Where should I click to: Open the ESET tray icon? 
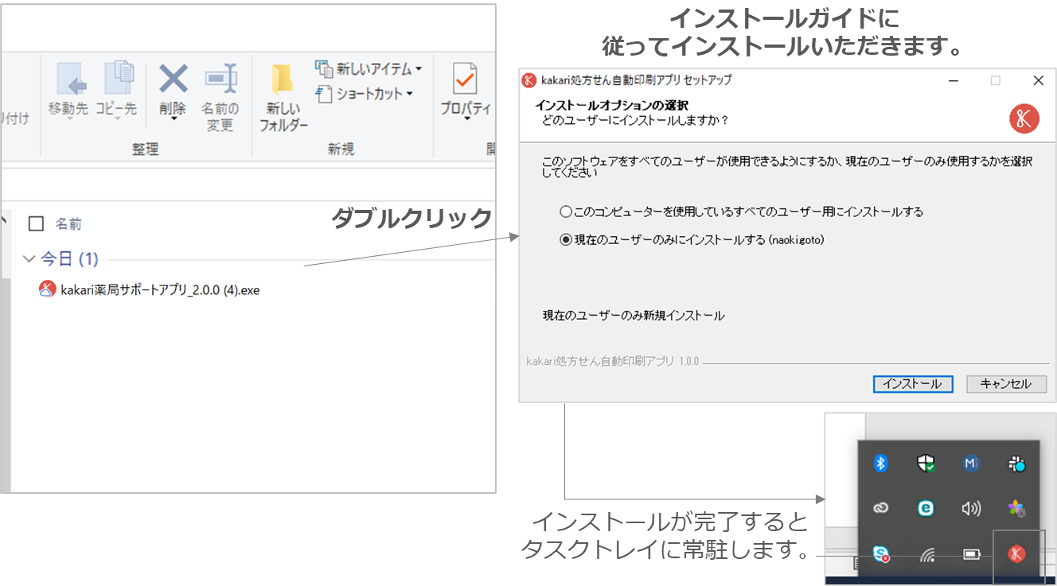pos(926,509)
